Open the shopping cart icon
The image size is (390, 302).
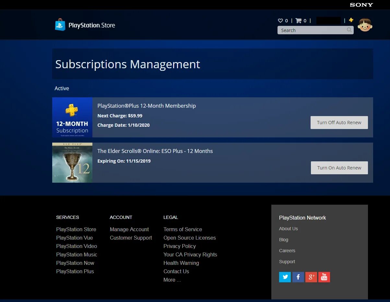coord(299,21)
